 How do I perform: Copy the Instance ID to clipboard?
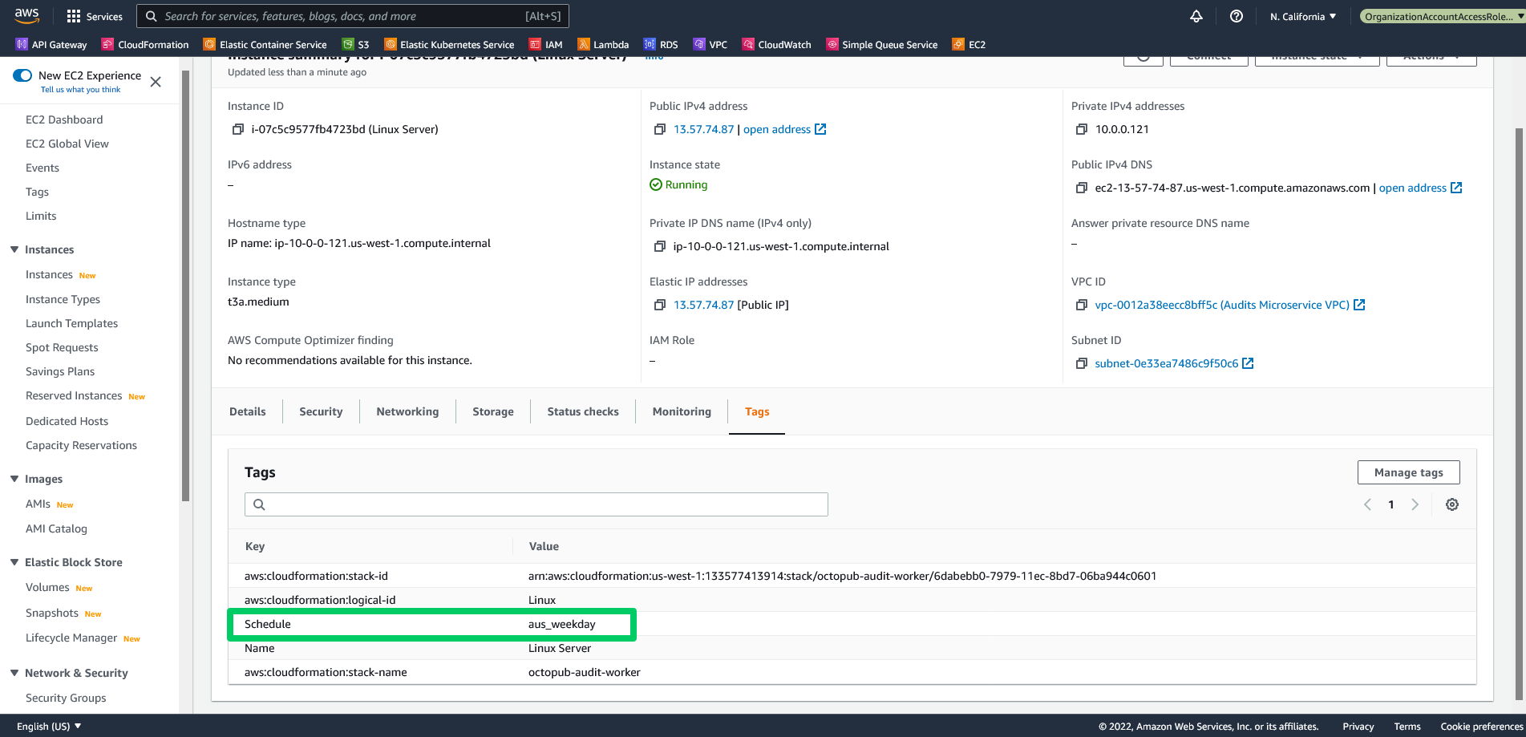click(x=237, y=129)
